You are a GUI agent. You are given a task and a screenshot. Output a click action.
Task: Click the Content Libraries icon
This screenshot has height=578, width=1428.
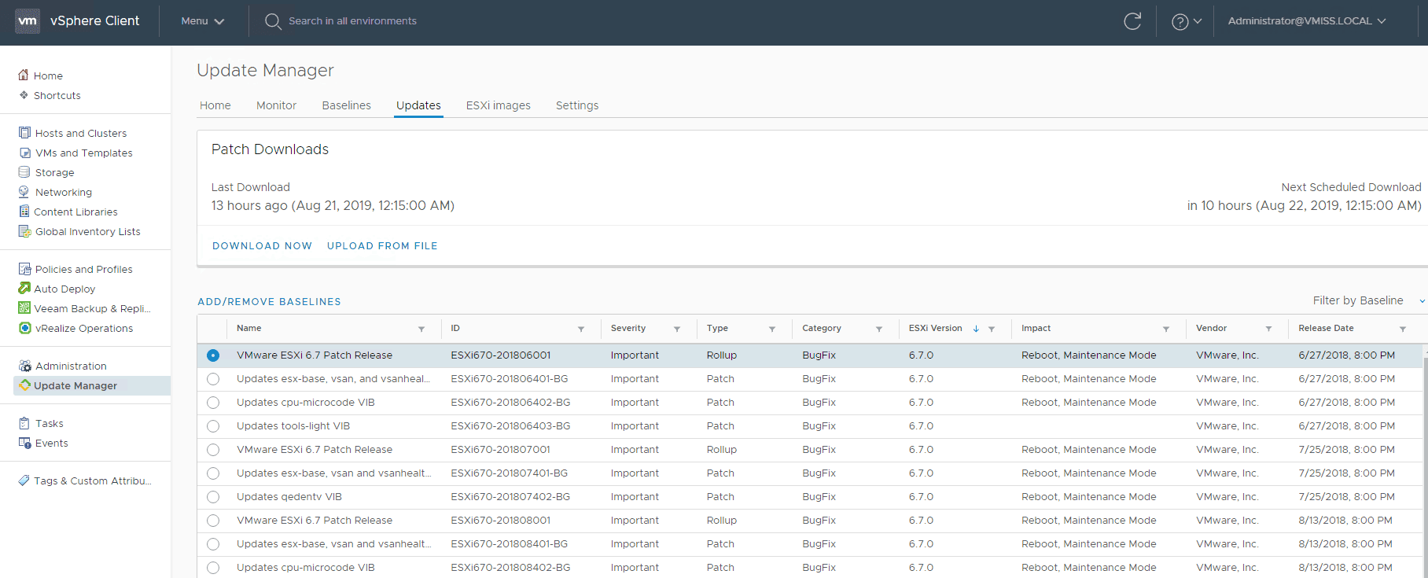(24, 212)
